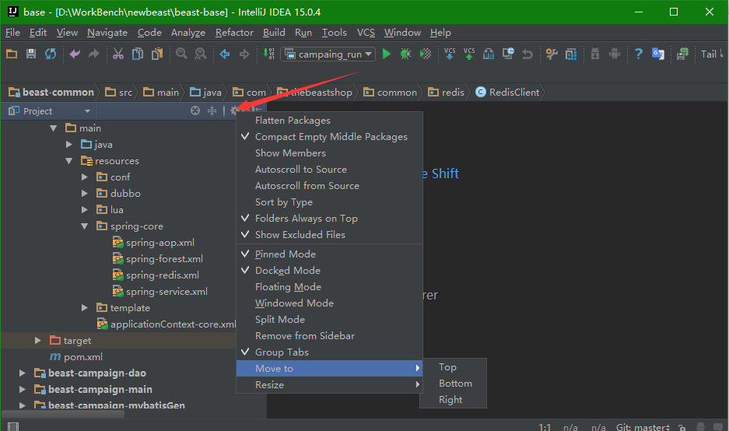
Task: Click the Replace magnifier icon
Action: tap(201, 54)
